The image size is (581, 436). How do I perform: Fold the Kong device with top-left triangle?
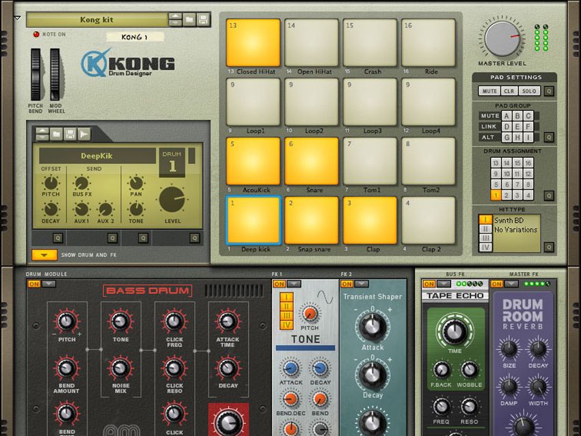(x=17, y=18)
